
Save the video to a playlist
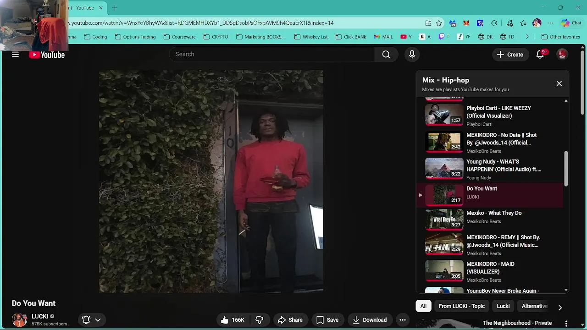(x=327, y=320)
